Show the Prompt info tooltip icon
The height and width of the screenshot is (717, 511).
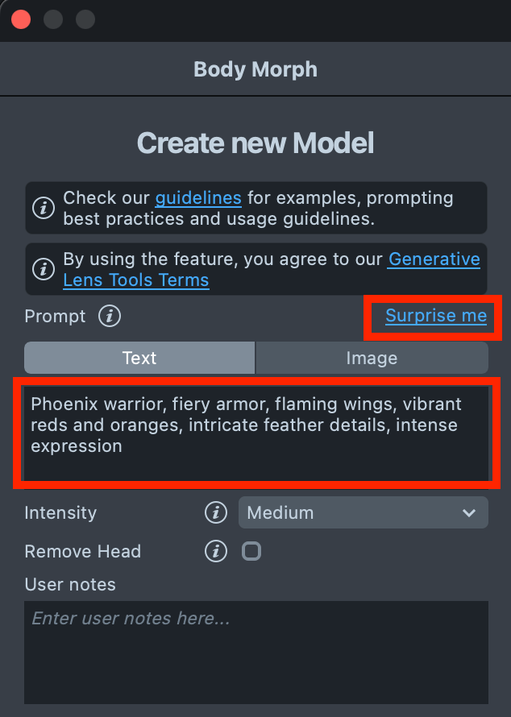pyautogui.click(x=110, y=317)
